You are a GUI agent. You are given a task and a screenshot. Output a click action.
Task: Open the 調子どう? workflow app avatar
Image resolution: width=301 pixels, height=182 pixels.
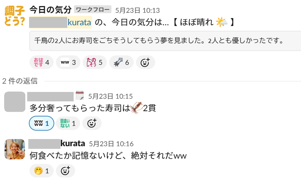pyautogui.click(x=15, y=16)
